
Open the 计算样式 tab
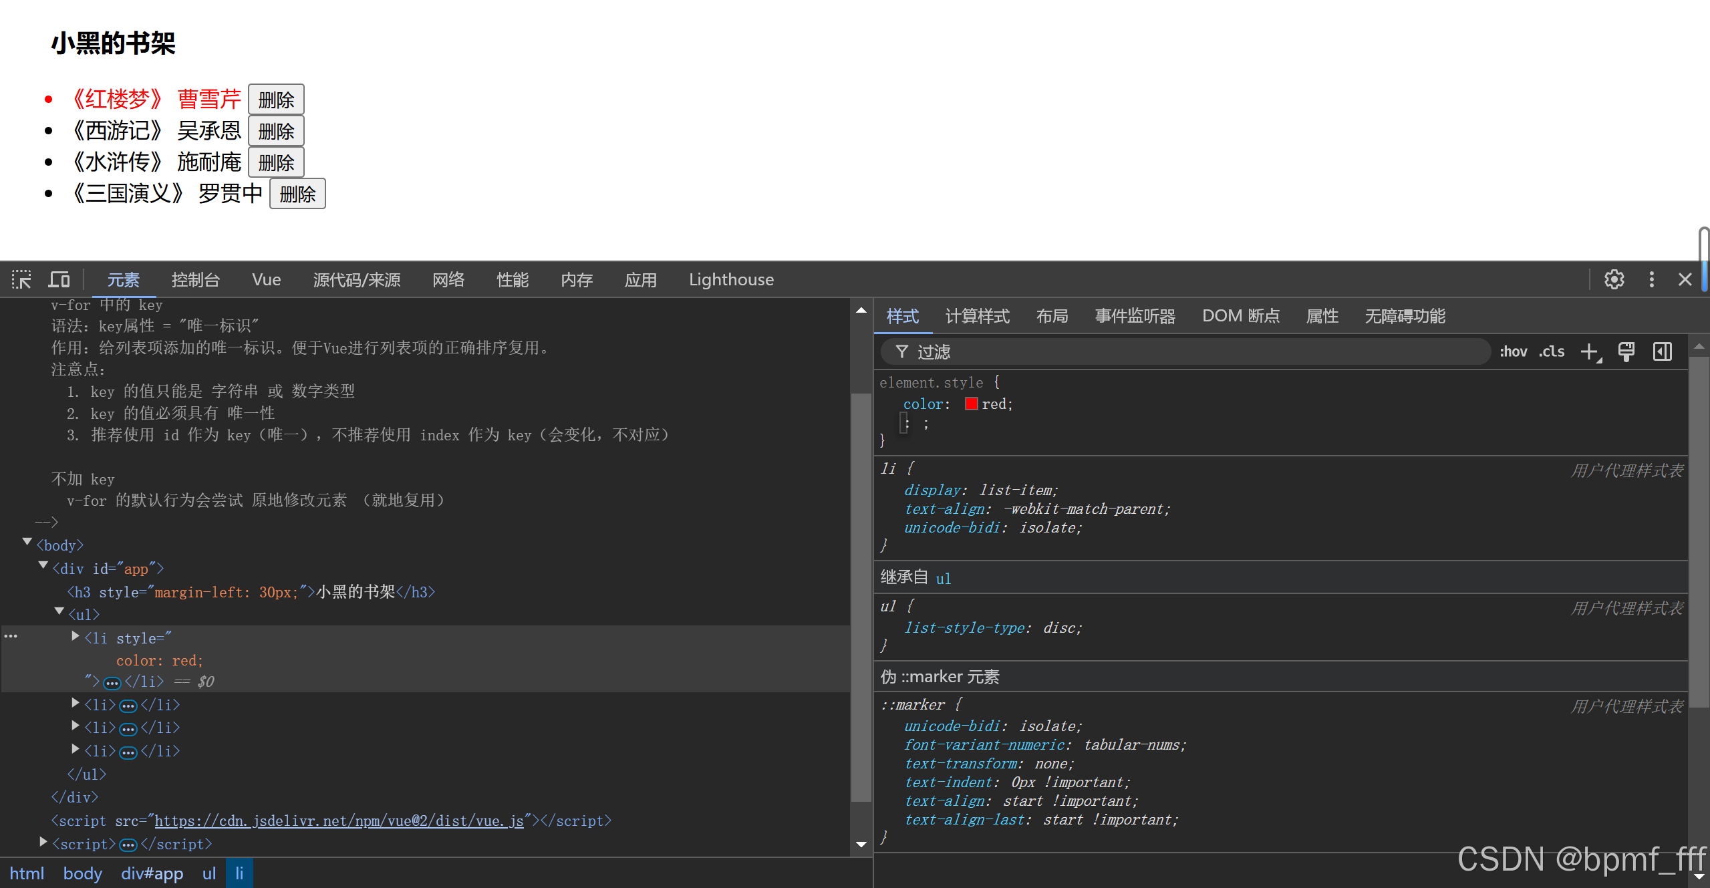[977, 316]
